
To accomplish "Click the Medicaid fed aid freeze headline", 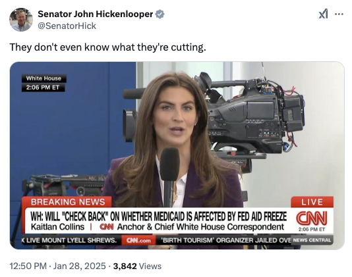I will point(159,216).
